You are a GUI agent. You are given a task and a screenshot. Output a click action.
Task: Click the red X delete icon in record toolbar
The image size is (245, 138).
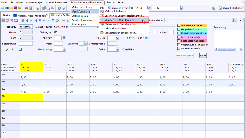12,20
